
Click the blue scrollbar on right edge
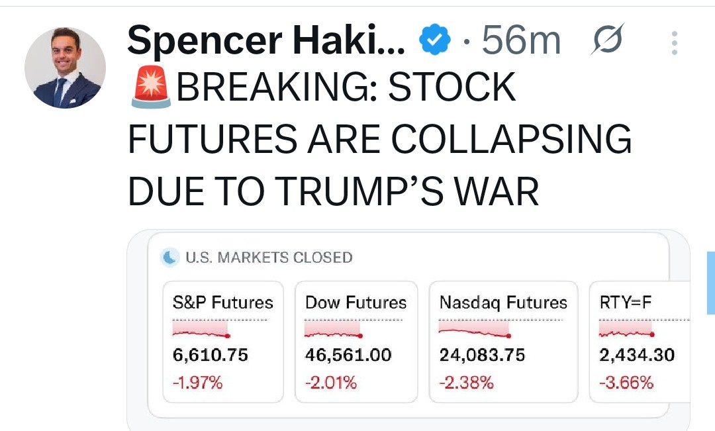click(x=710, y=283)
